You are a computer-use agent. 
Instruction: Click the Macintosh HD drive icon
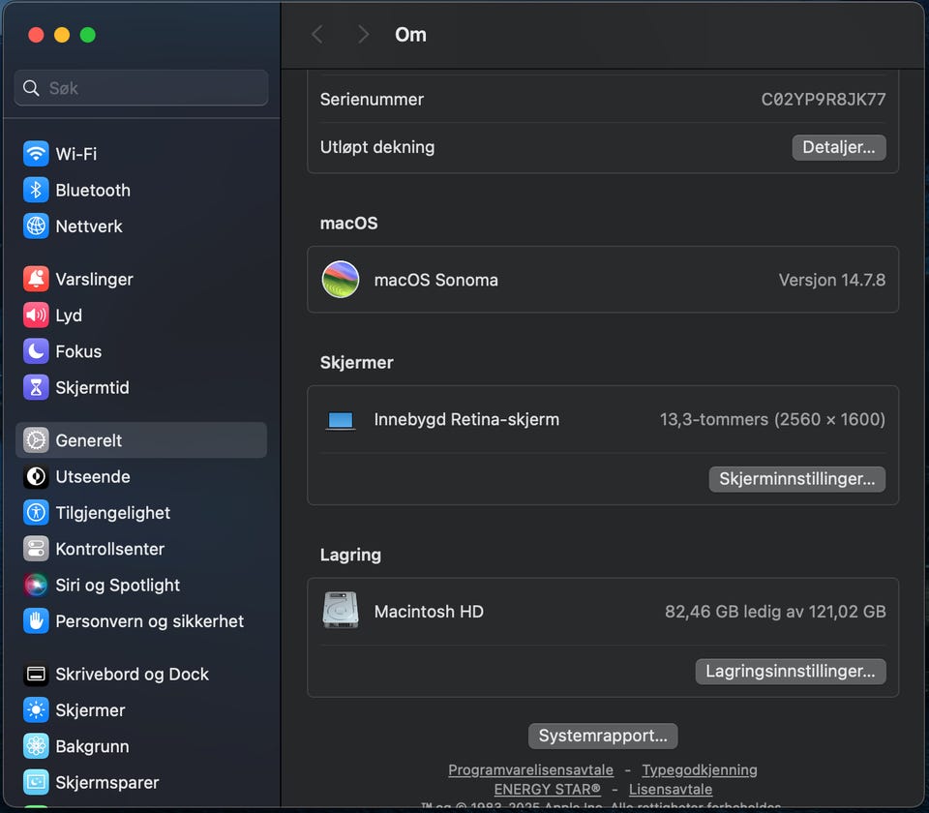pos(340,611)
